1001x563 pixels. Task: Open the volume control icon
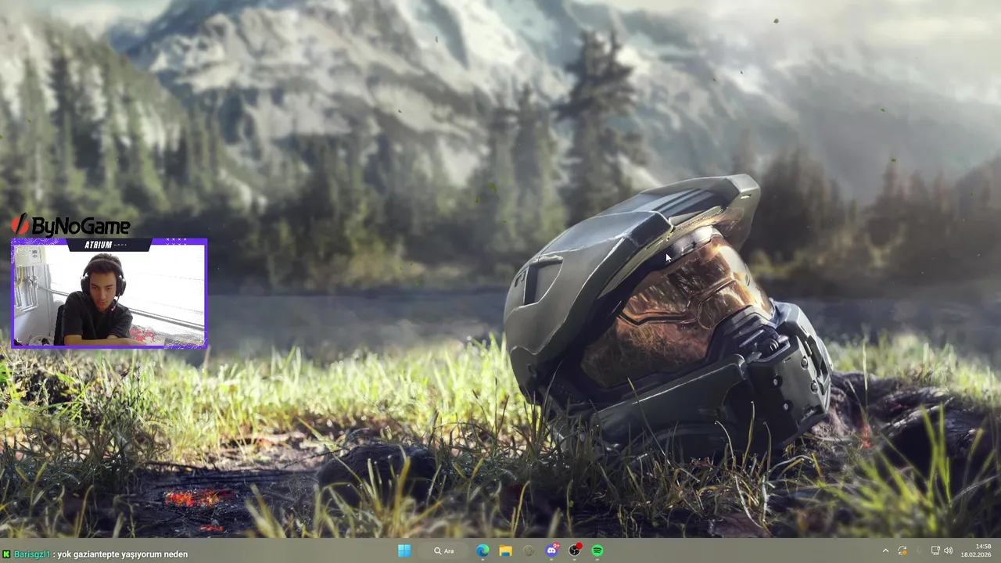pos(949,550)
